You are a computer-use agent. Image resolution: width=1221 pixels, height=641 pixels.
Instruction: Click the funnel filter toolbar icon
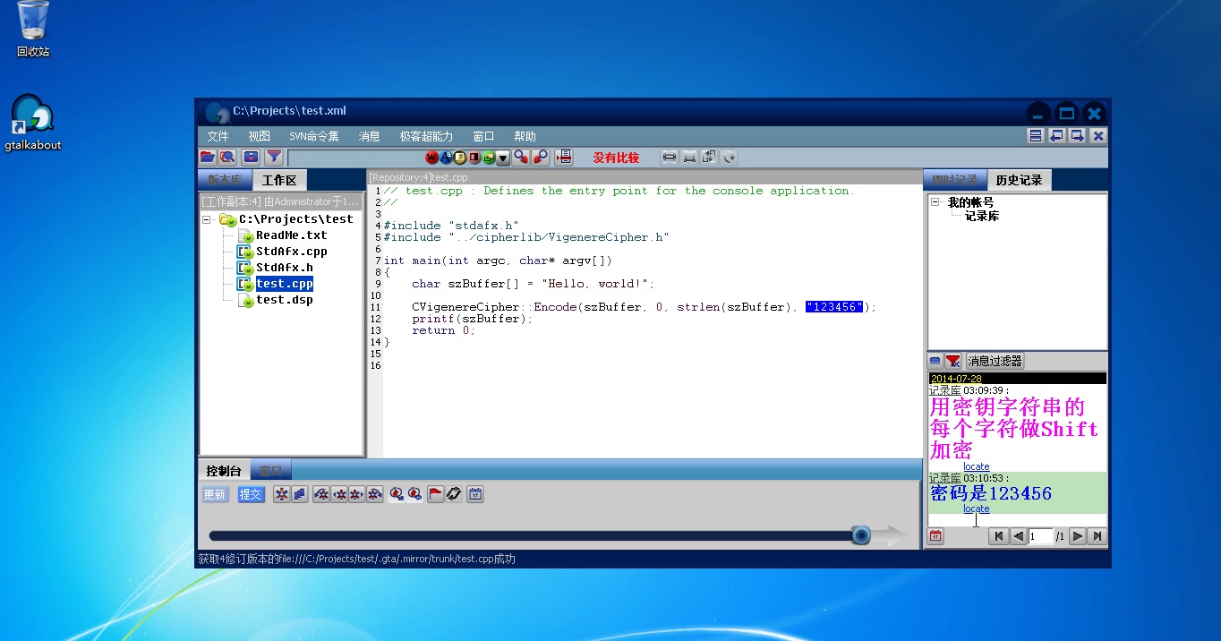coord(274,158)
